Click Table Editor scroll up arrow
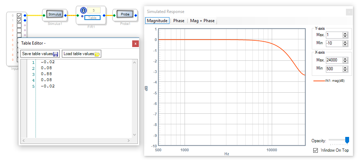 [x=135, y=62]
